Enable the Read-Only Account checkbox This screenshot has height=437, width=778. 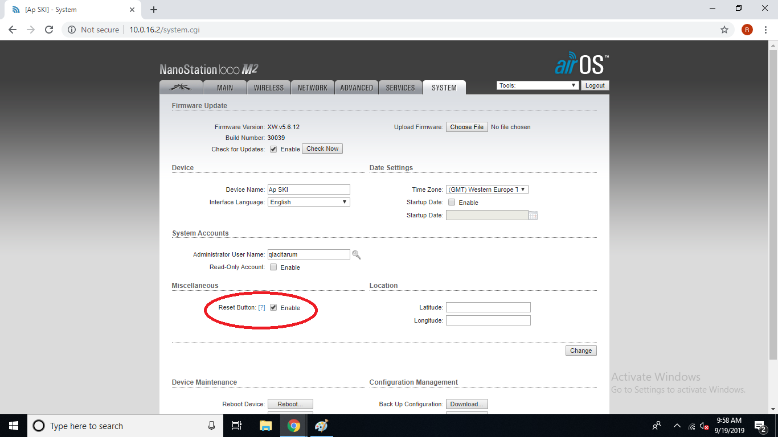point(273,267)
